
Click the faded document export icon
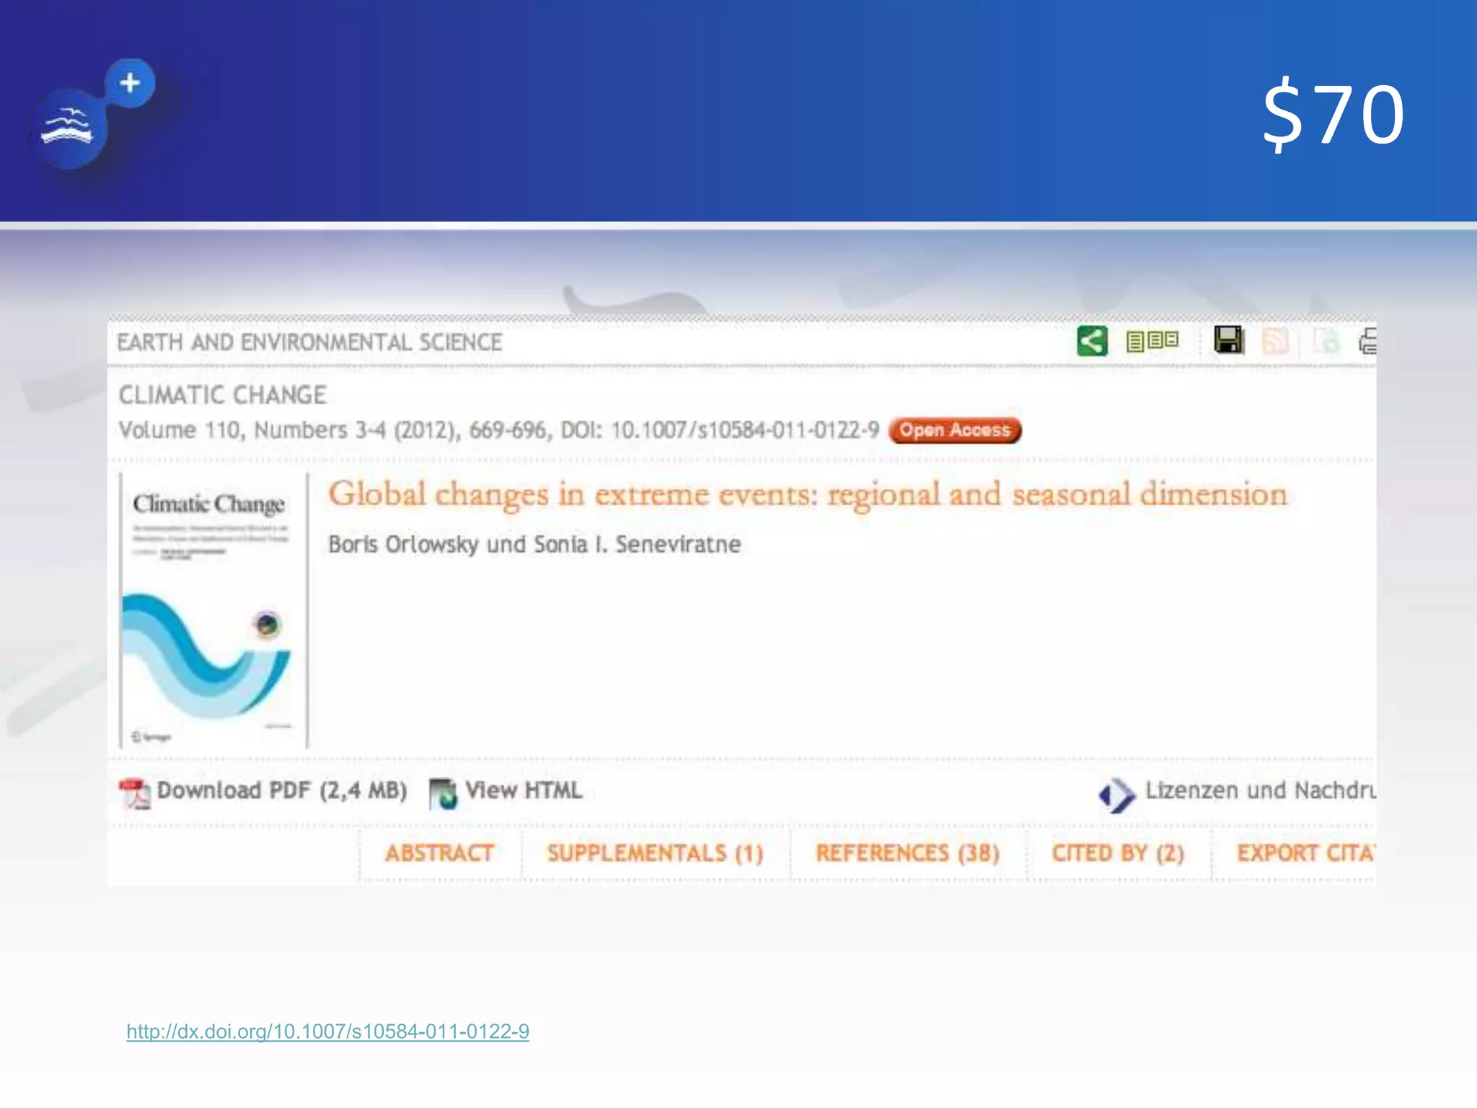pyautogui.click(x=1326, y=341)
